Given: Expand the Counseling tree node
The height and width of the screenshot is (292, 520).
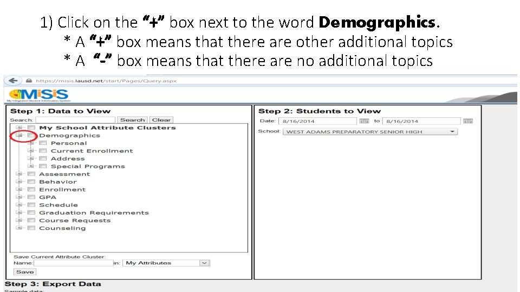Looking at the screenshot, I should click(x=19, y=228).
